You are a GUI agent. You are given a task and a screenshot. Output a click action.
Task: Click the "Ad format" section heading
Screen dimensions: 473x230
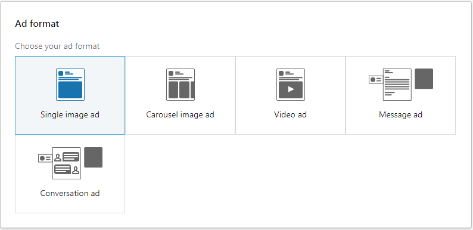pos(37,24)
